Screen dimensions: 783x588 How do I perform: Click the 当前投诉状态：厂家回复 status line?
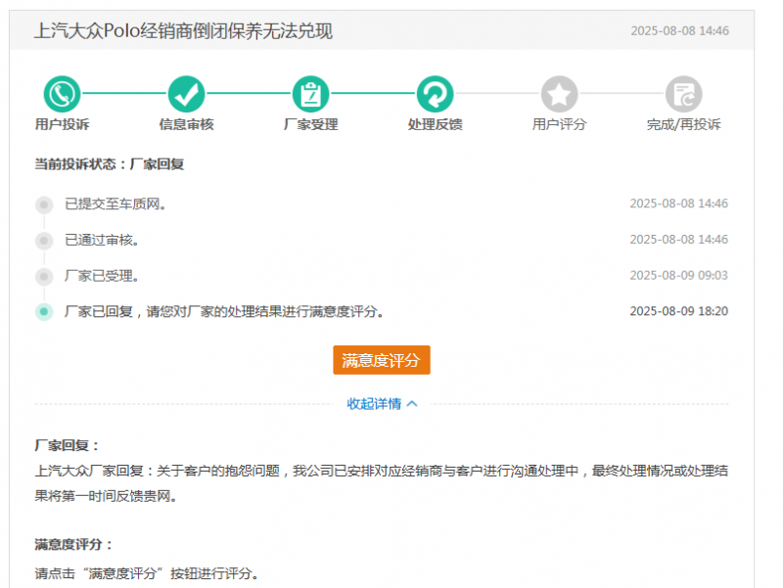pos(110,164)
